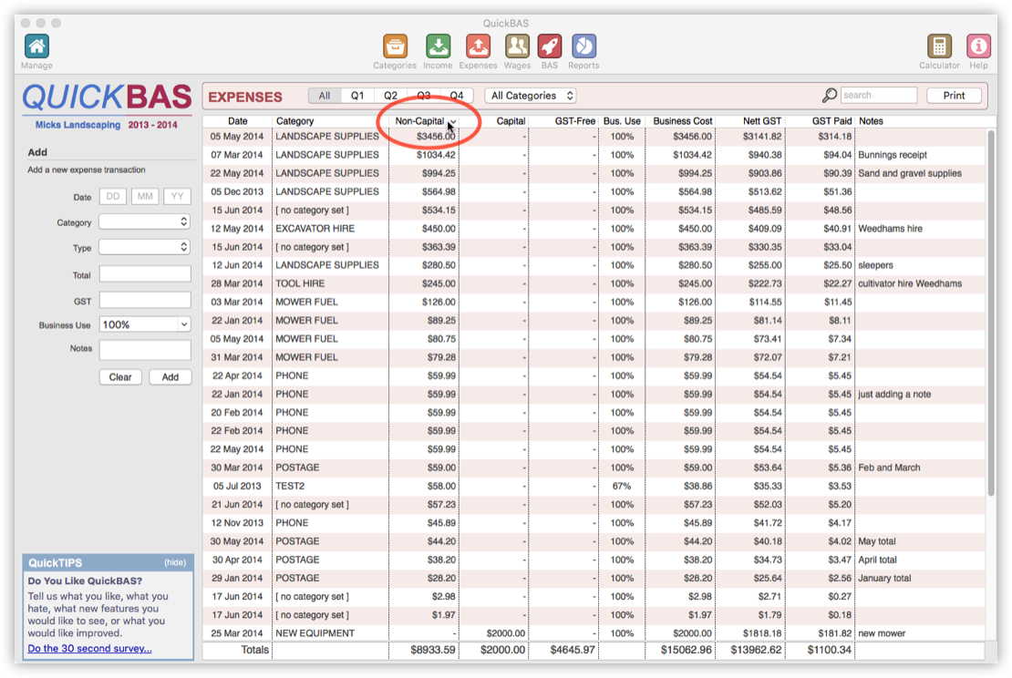Print the expenses list
This screenshot has height=678, width=1012.
point(954,95)
